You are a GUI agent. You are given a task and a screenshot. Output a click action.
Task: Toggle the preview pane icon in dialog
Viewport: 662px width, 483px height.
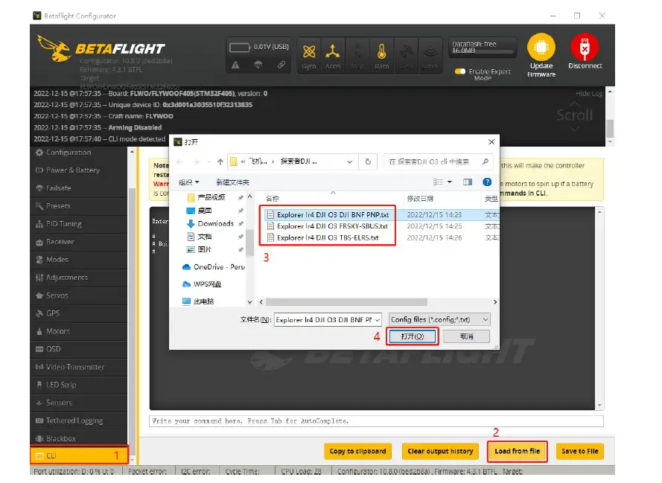pyautogui.click(x=468, y=182)
